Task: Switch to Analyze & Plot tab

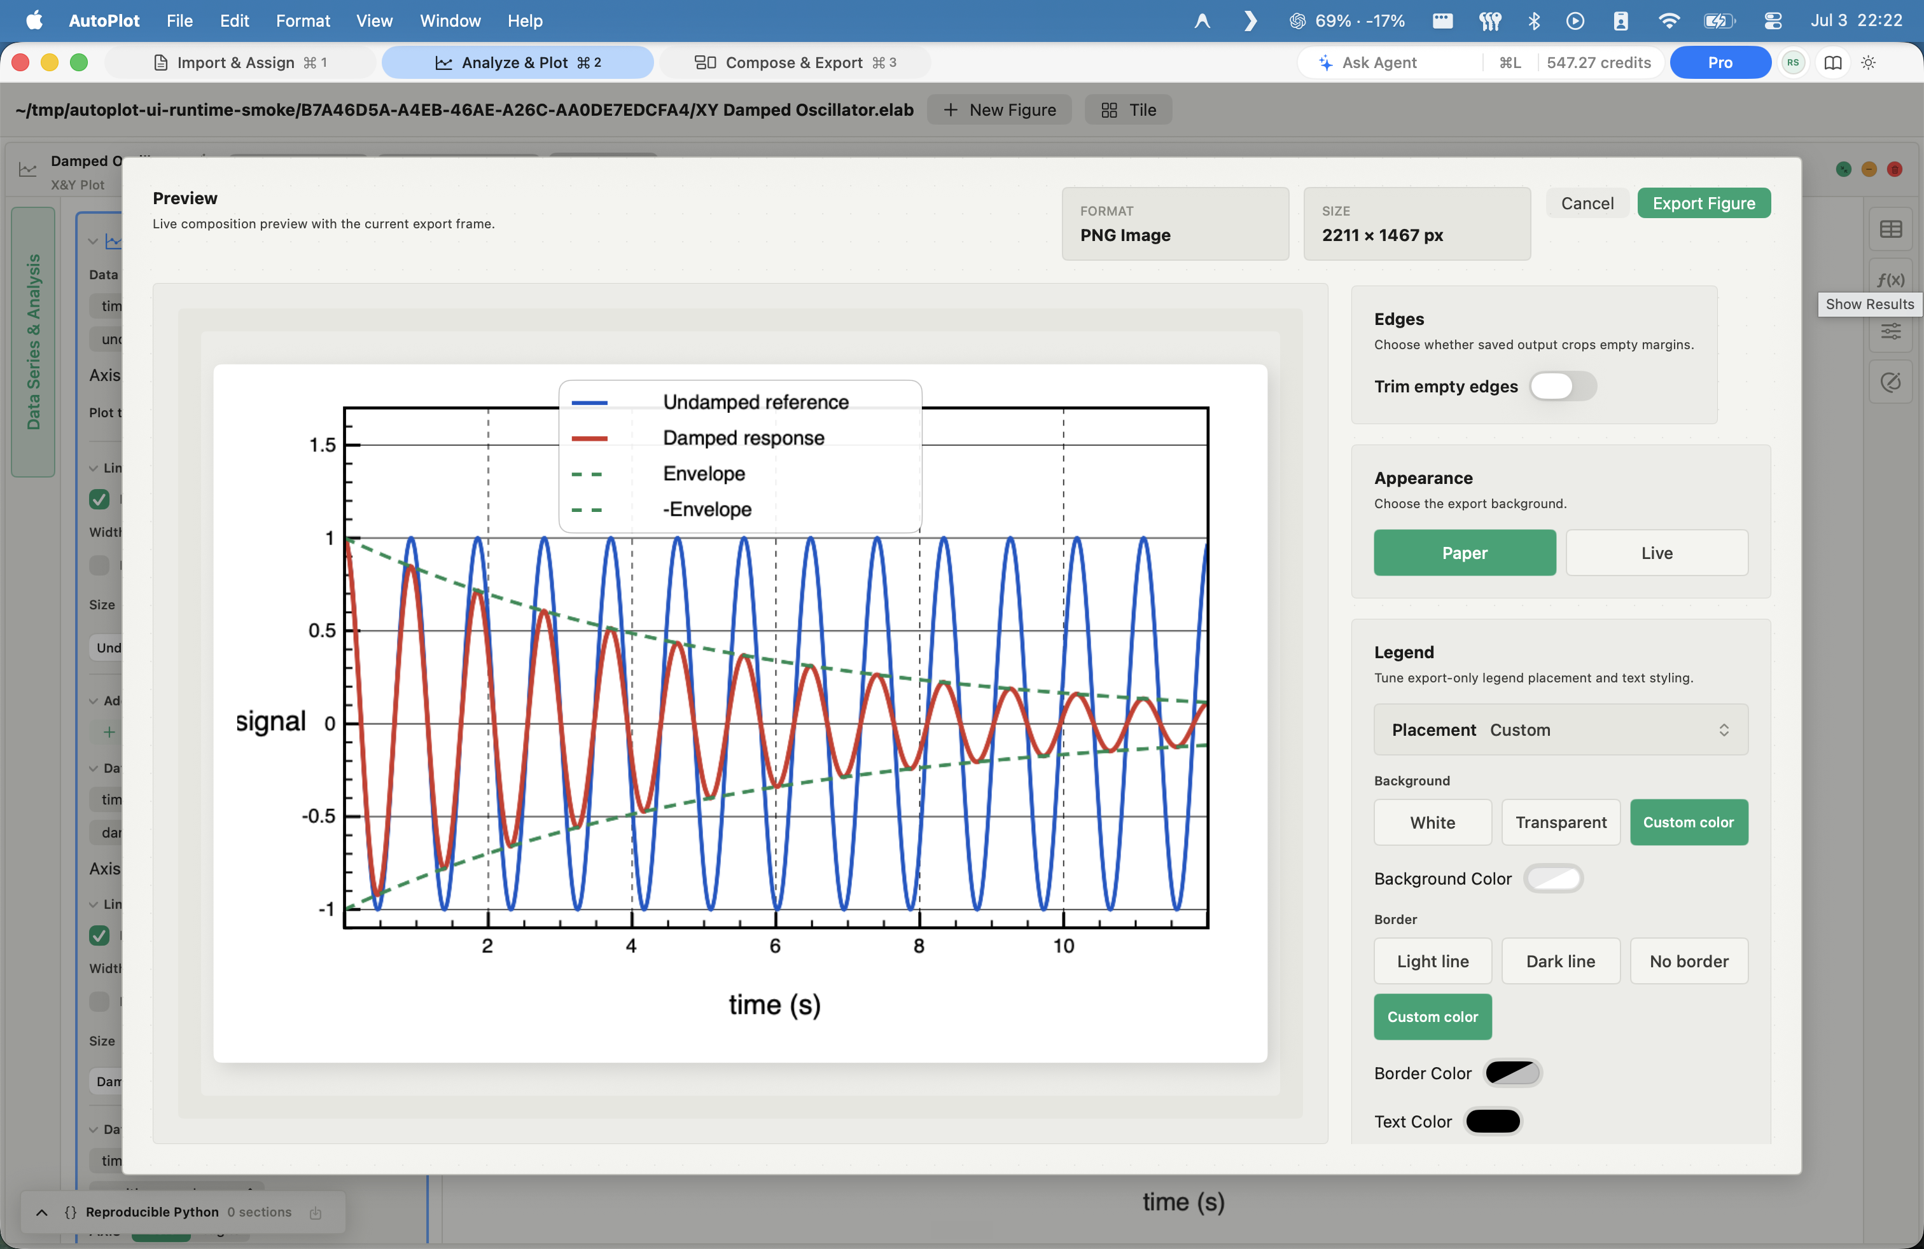Action: [517, 63]
